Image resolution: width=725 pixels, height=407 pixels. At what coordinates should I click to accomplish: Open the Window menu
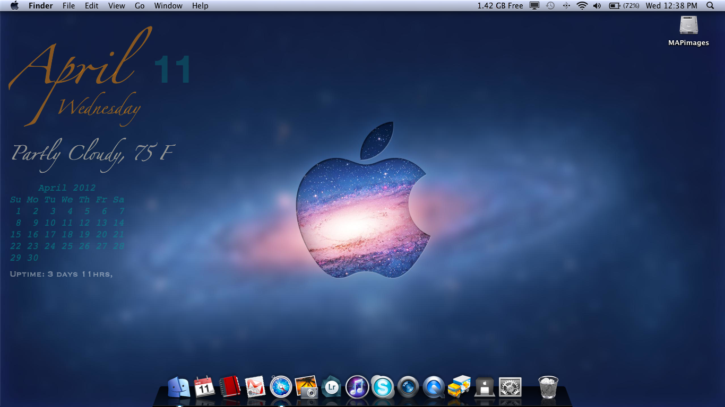point(168,6)
